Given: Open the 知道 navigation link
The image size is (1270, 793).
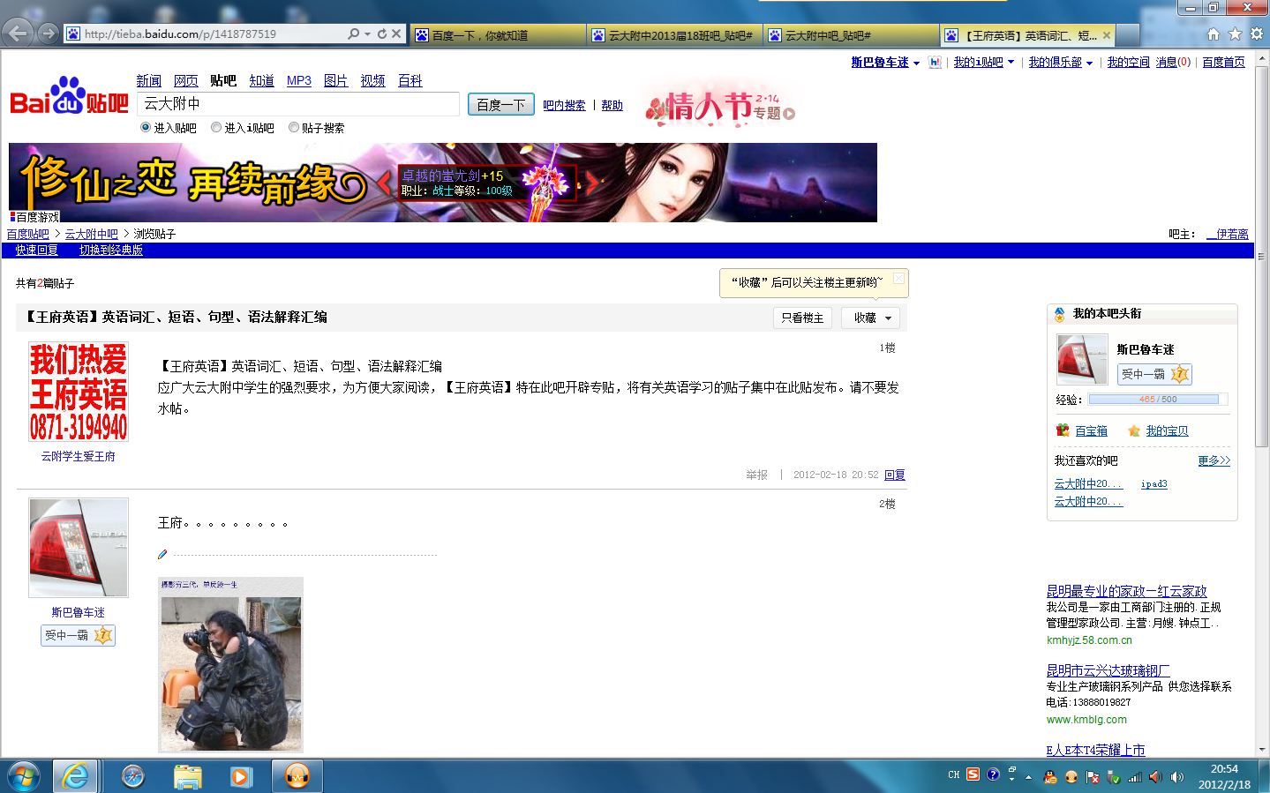Looking at the screenshot, I should tap(261, 80).
